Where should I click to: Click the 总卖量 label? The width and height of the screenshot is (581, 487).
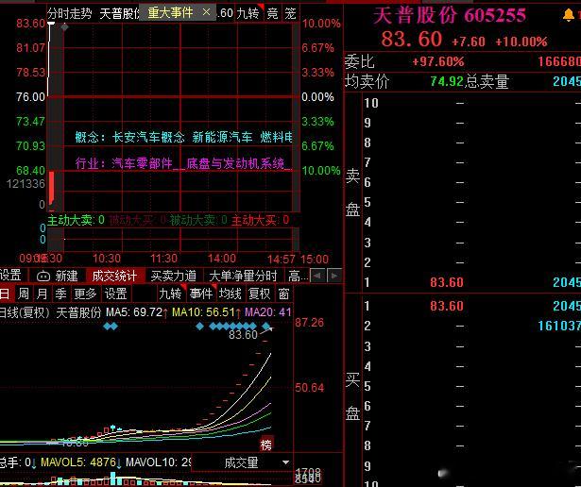tap(487, 81)
